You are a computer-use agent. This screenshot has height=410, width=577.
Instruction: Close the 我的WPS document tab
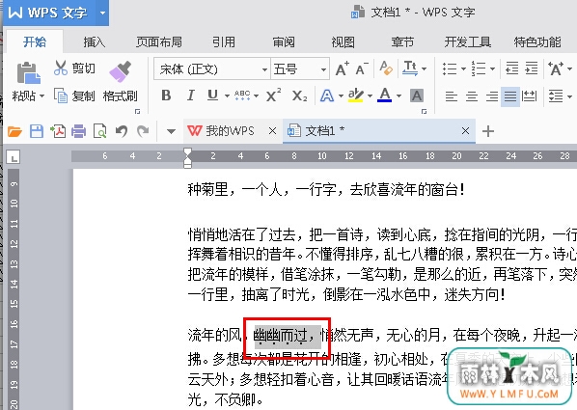pyautogui.click(x=272, y=130)
